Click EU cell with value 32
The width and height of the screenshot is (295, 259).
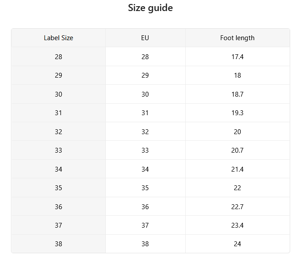[x=145, y=131]
